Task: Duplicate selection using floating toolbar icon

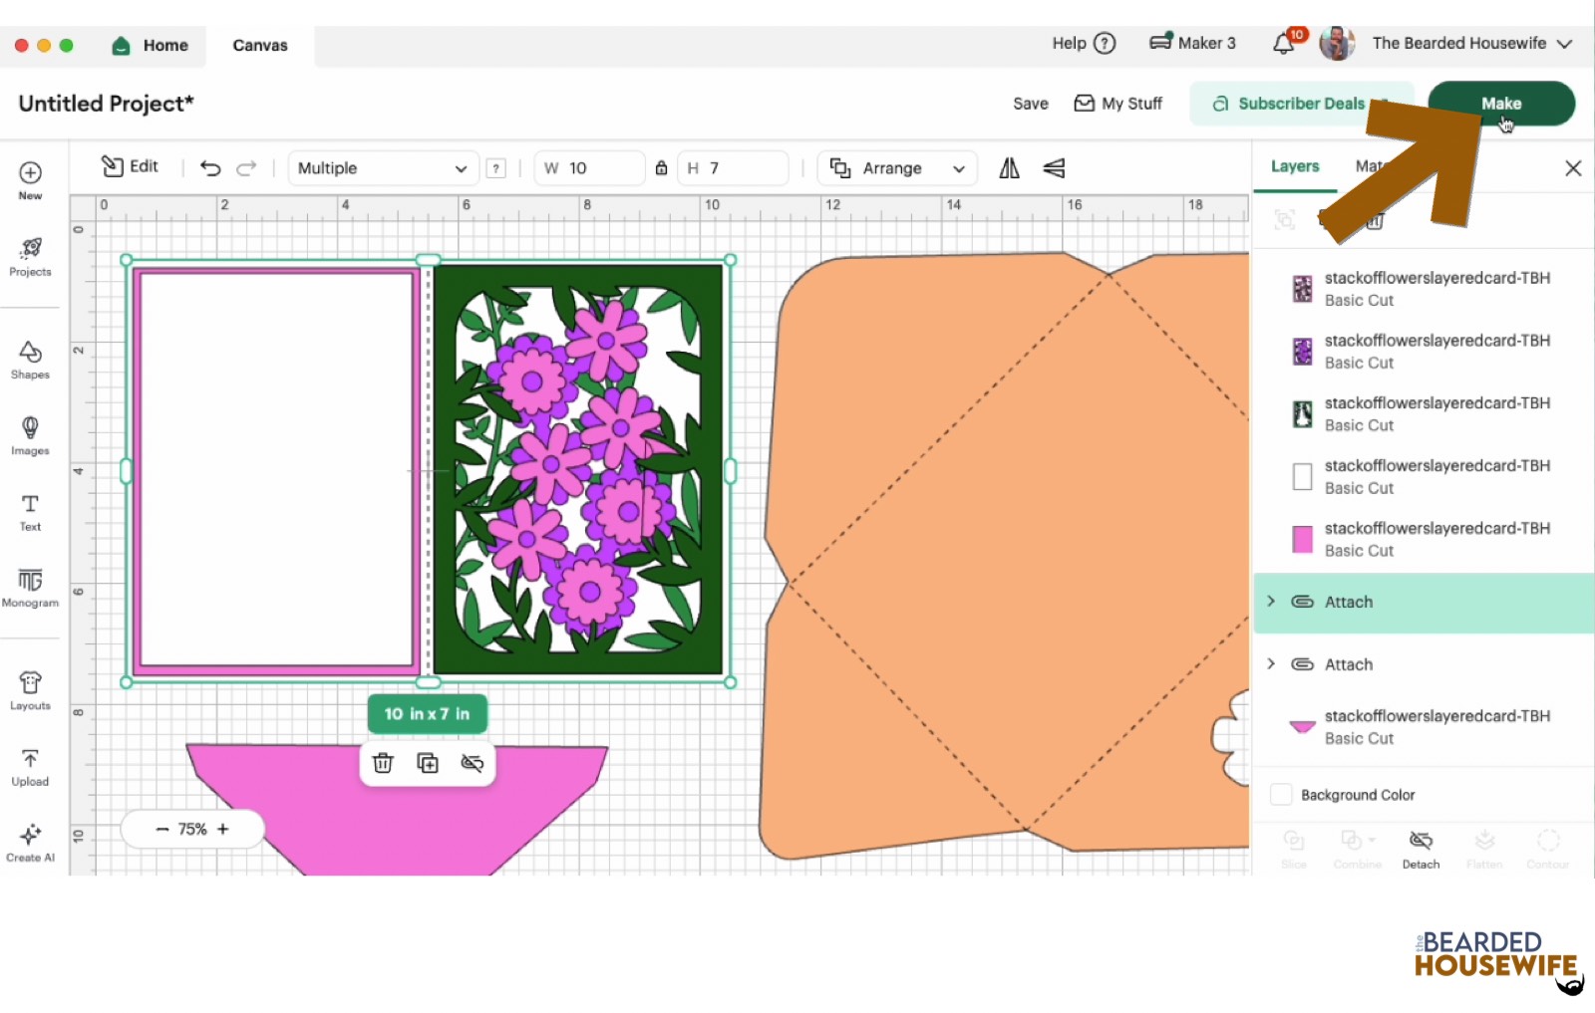Action: 428,763
